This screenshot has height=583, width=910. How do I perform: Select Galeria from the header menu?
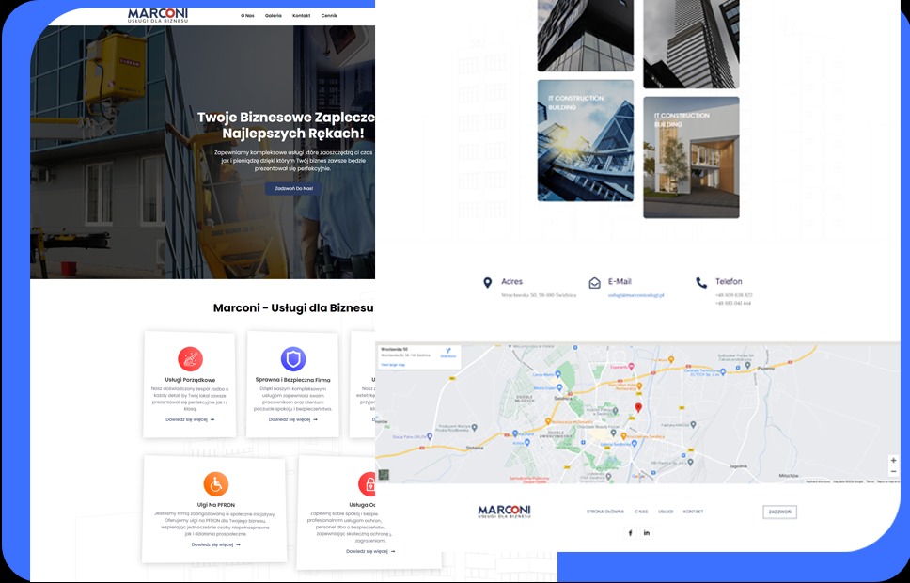[273, 15]
